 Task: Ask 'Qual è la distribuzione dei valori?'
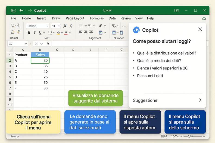tap(167, 53)
